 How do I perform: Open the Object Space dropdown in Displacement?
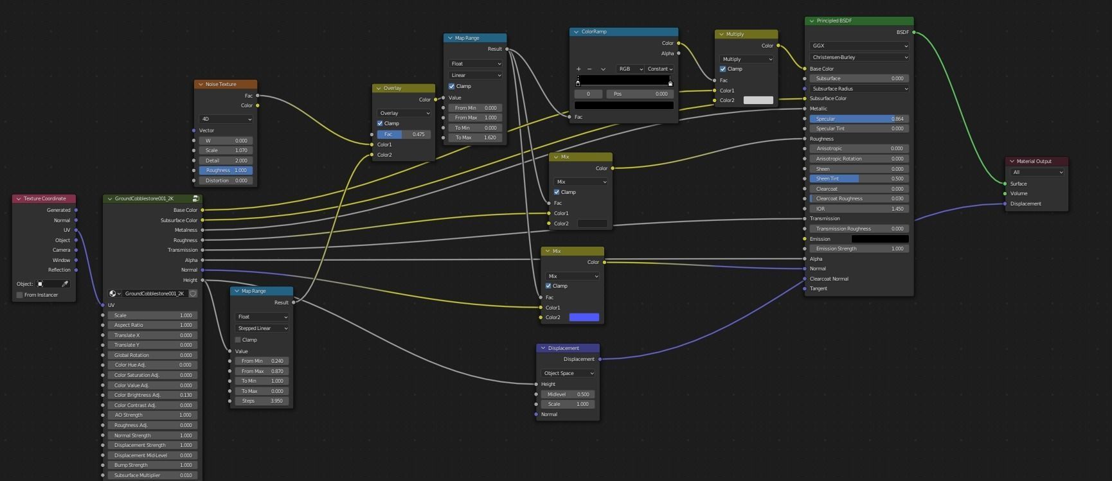(568, 373)
